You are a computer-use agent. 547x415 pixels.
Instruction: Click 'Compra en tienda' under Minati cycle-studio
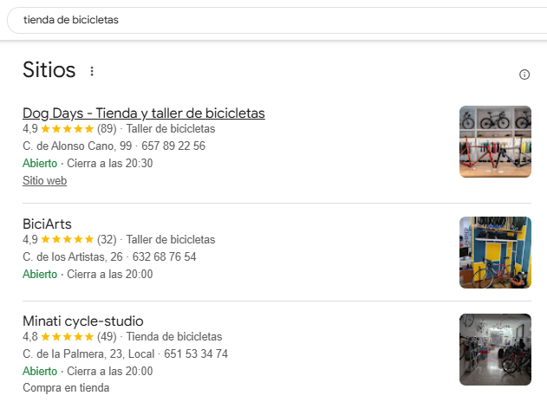66,388
